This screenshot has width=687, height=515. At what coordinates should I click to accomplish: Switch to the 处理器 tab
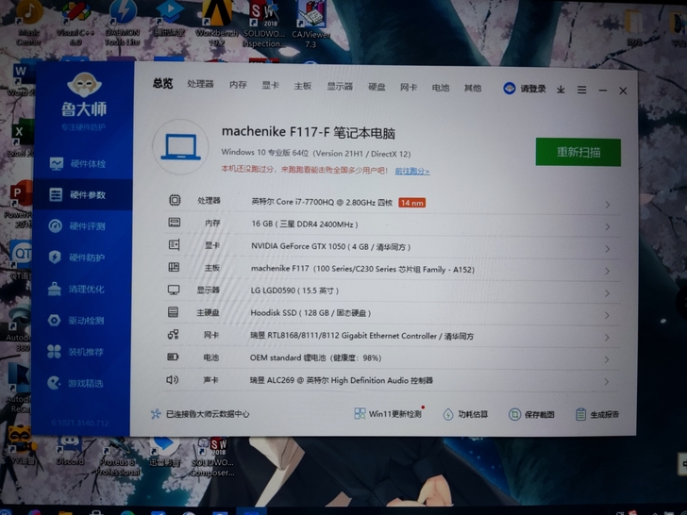point(201,84)
